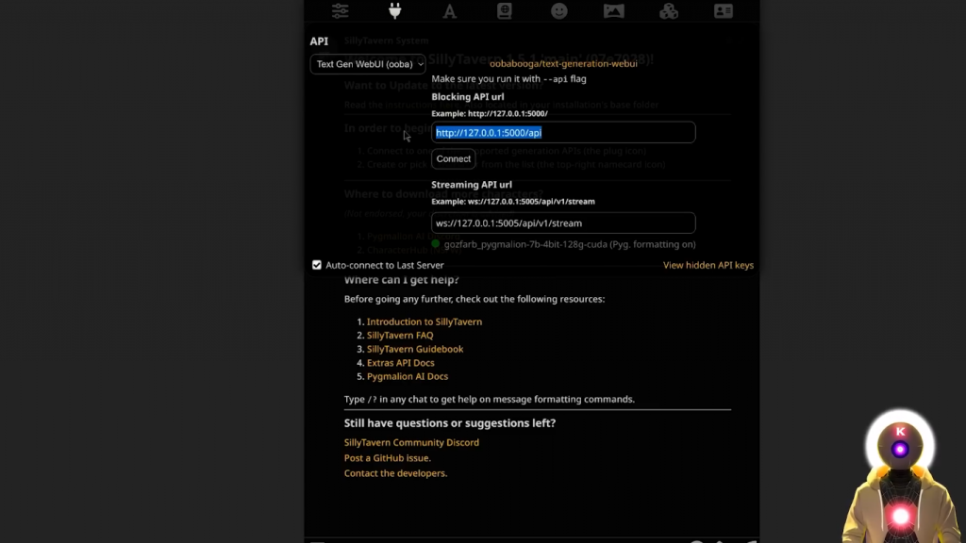Open the Text Gen WebUI (ooba) dropdown
Screen dimensions: 966x543
368,64
